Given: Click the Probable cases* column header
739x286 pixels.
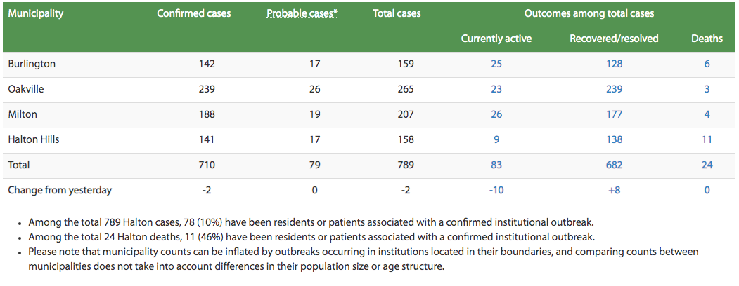Looking at the screenshot, I should [x=302, y=13].
